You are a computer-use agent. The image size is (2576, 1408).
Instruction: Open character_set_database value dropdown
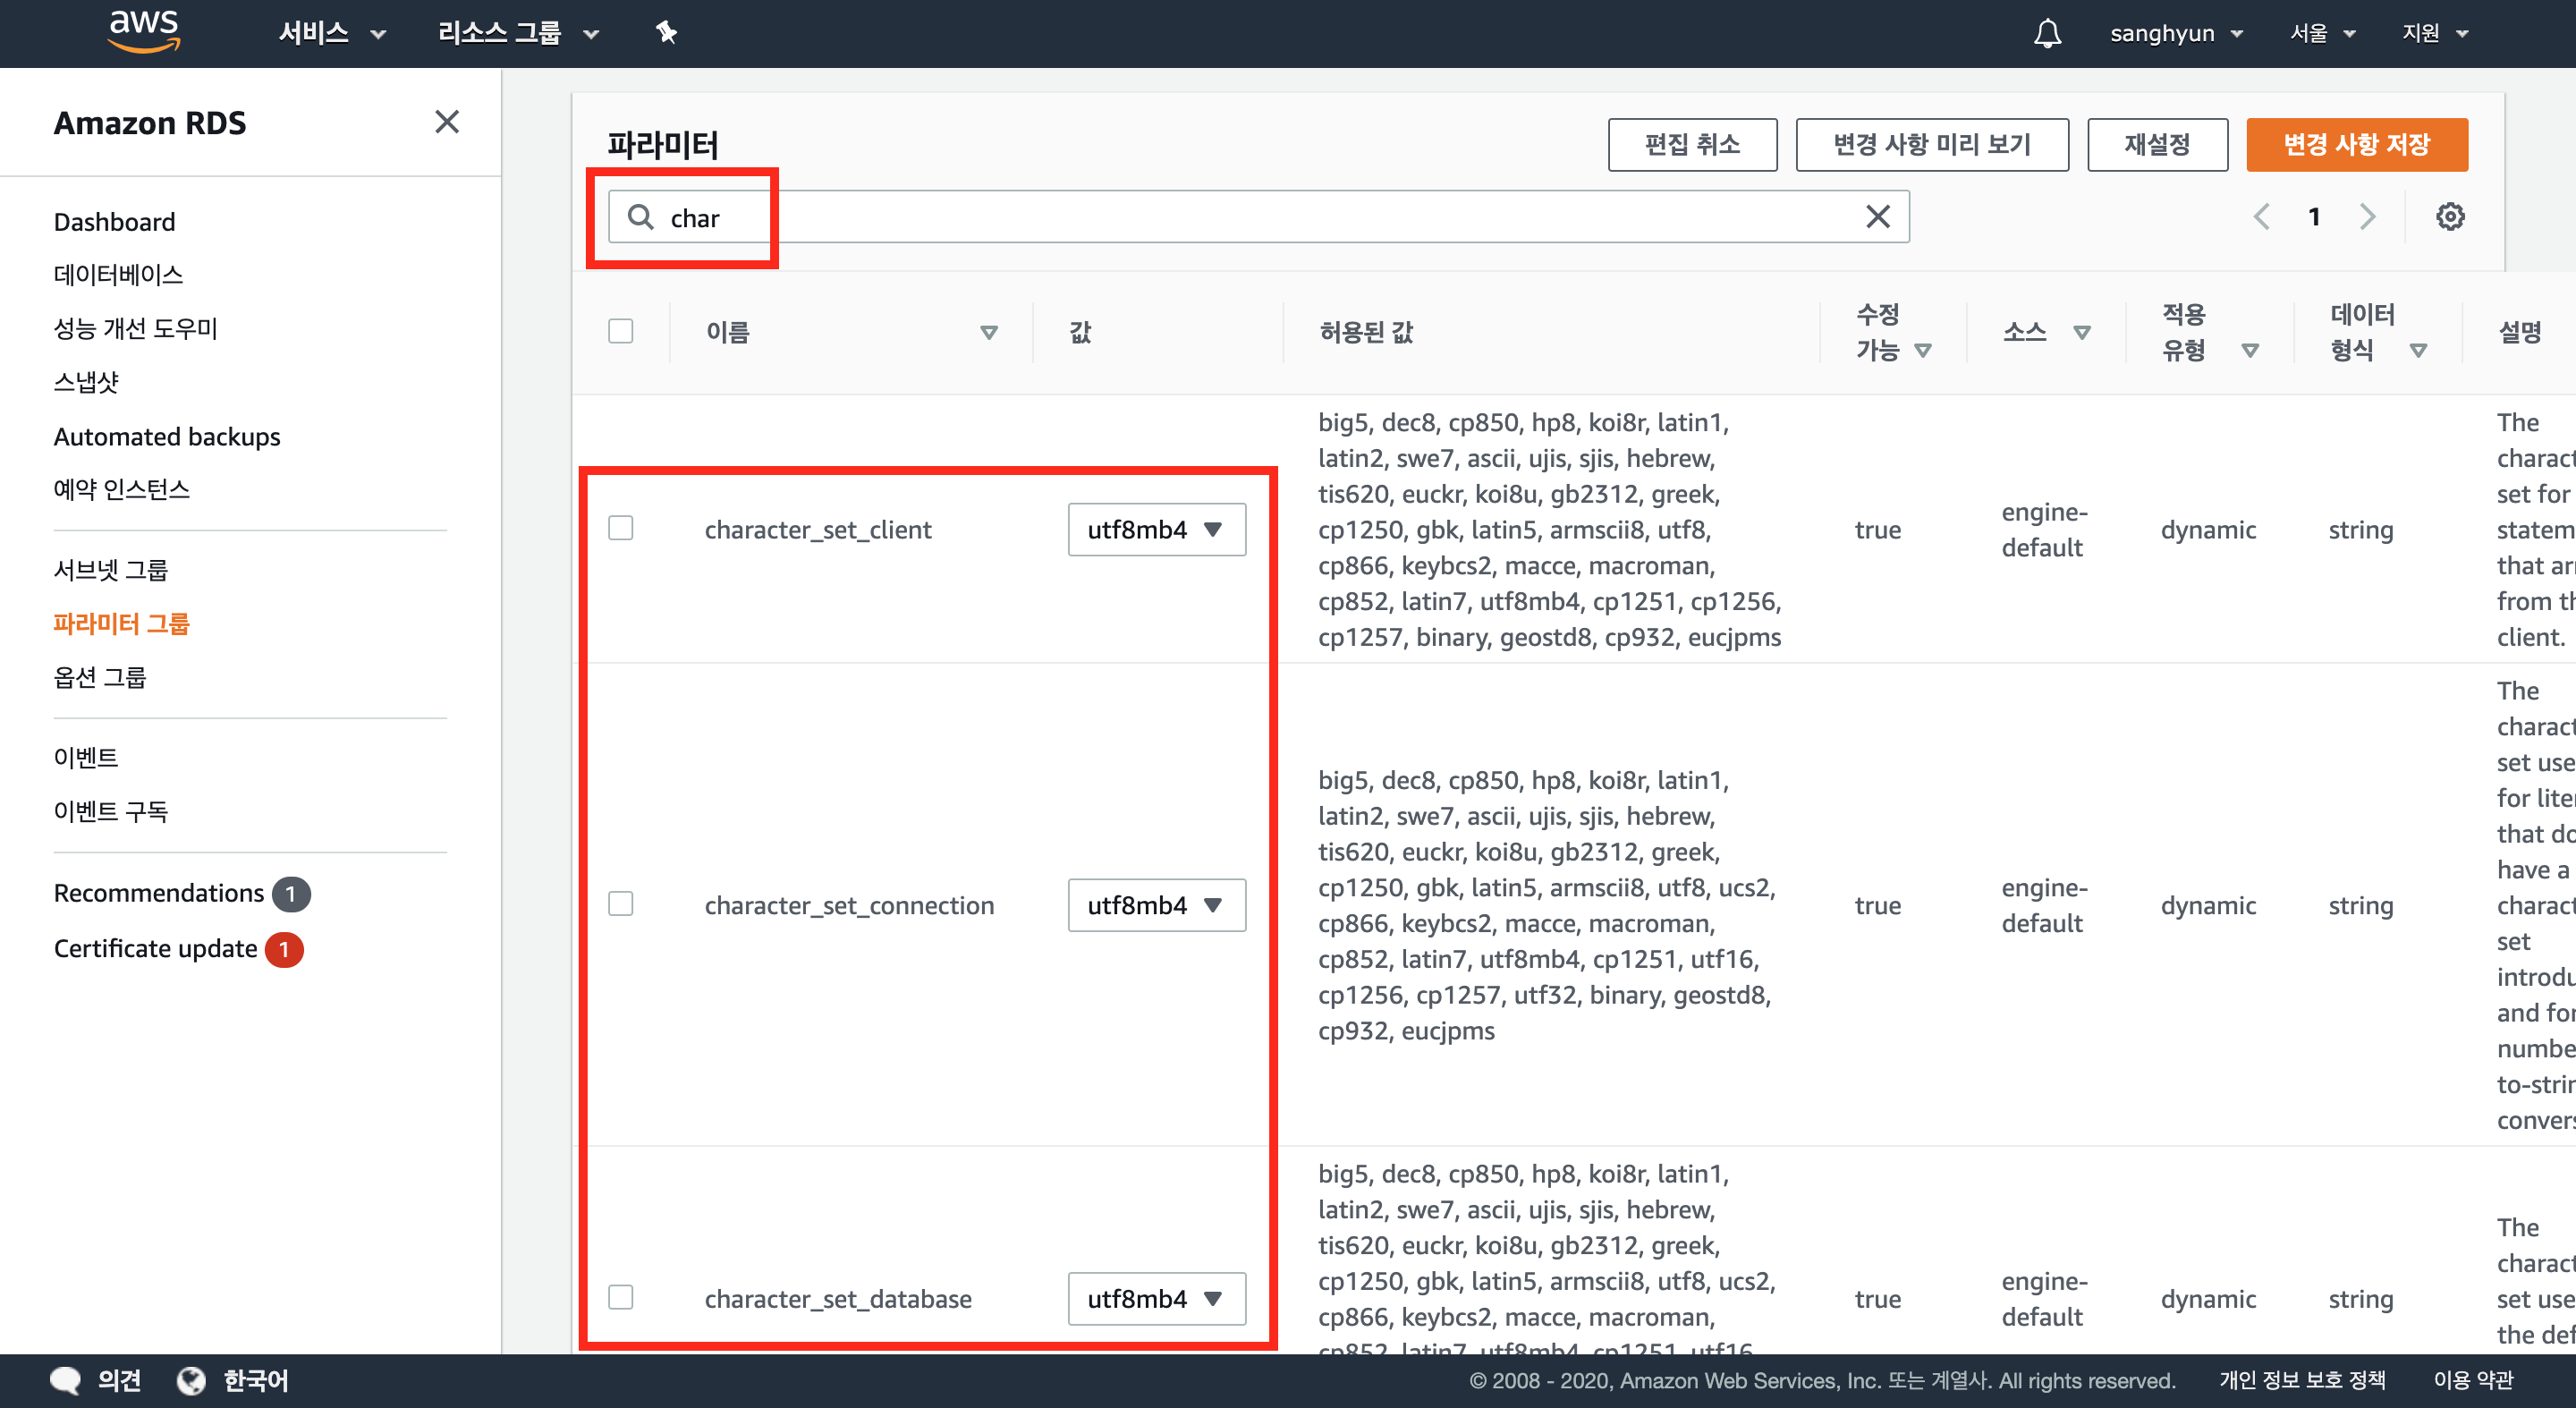tap(1156, 1298)
